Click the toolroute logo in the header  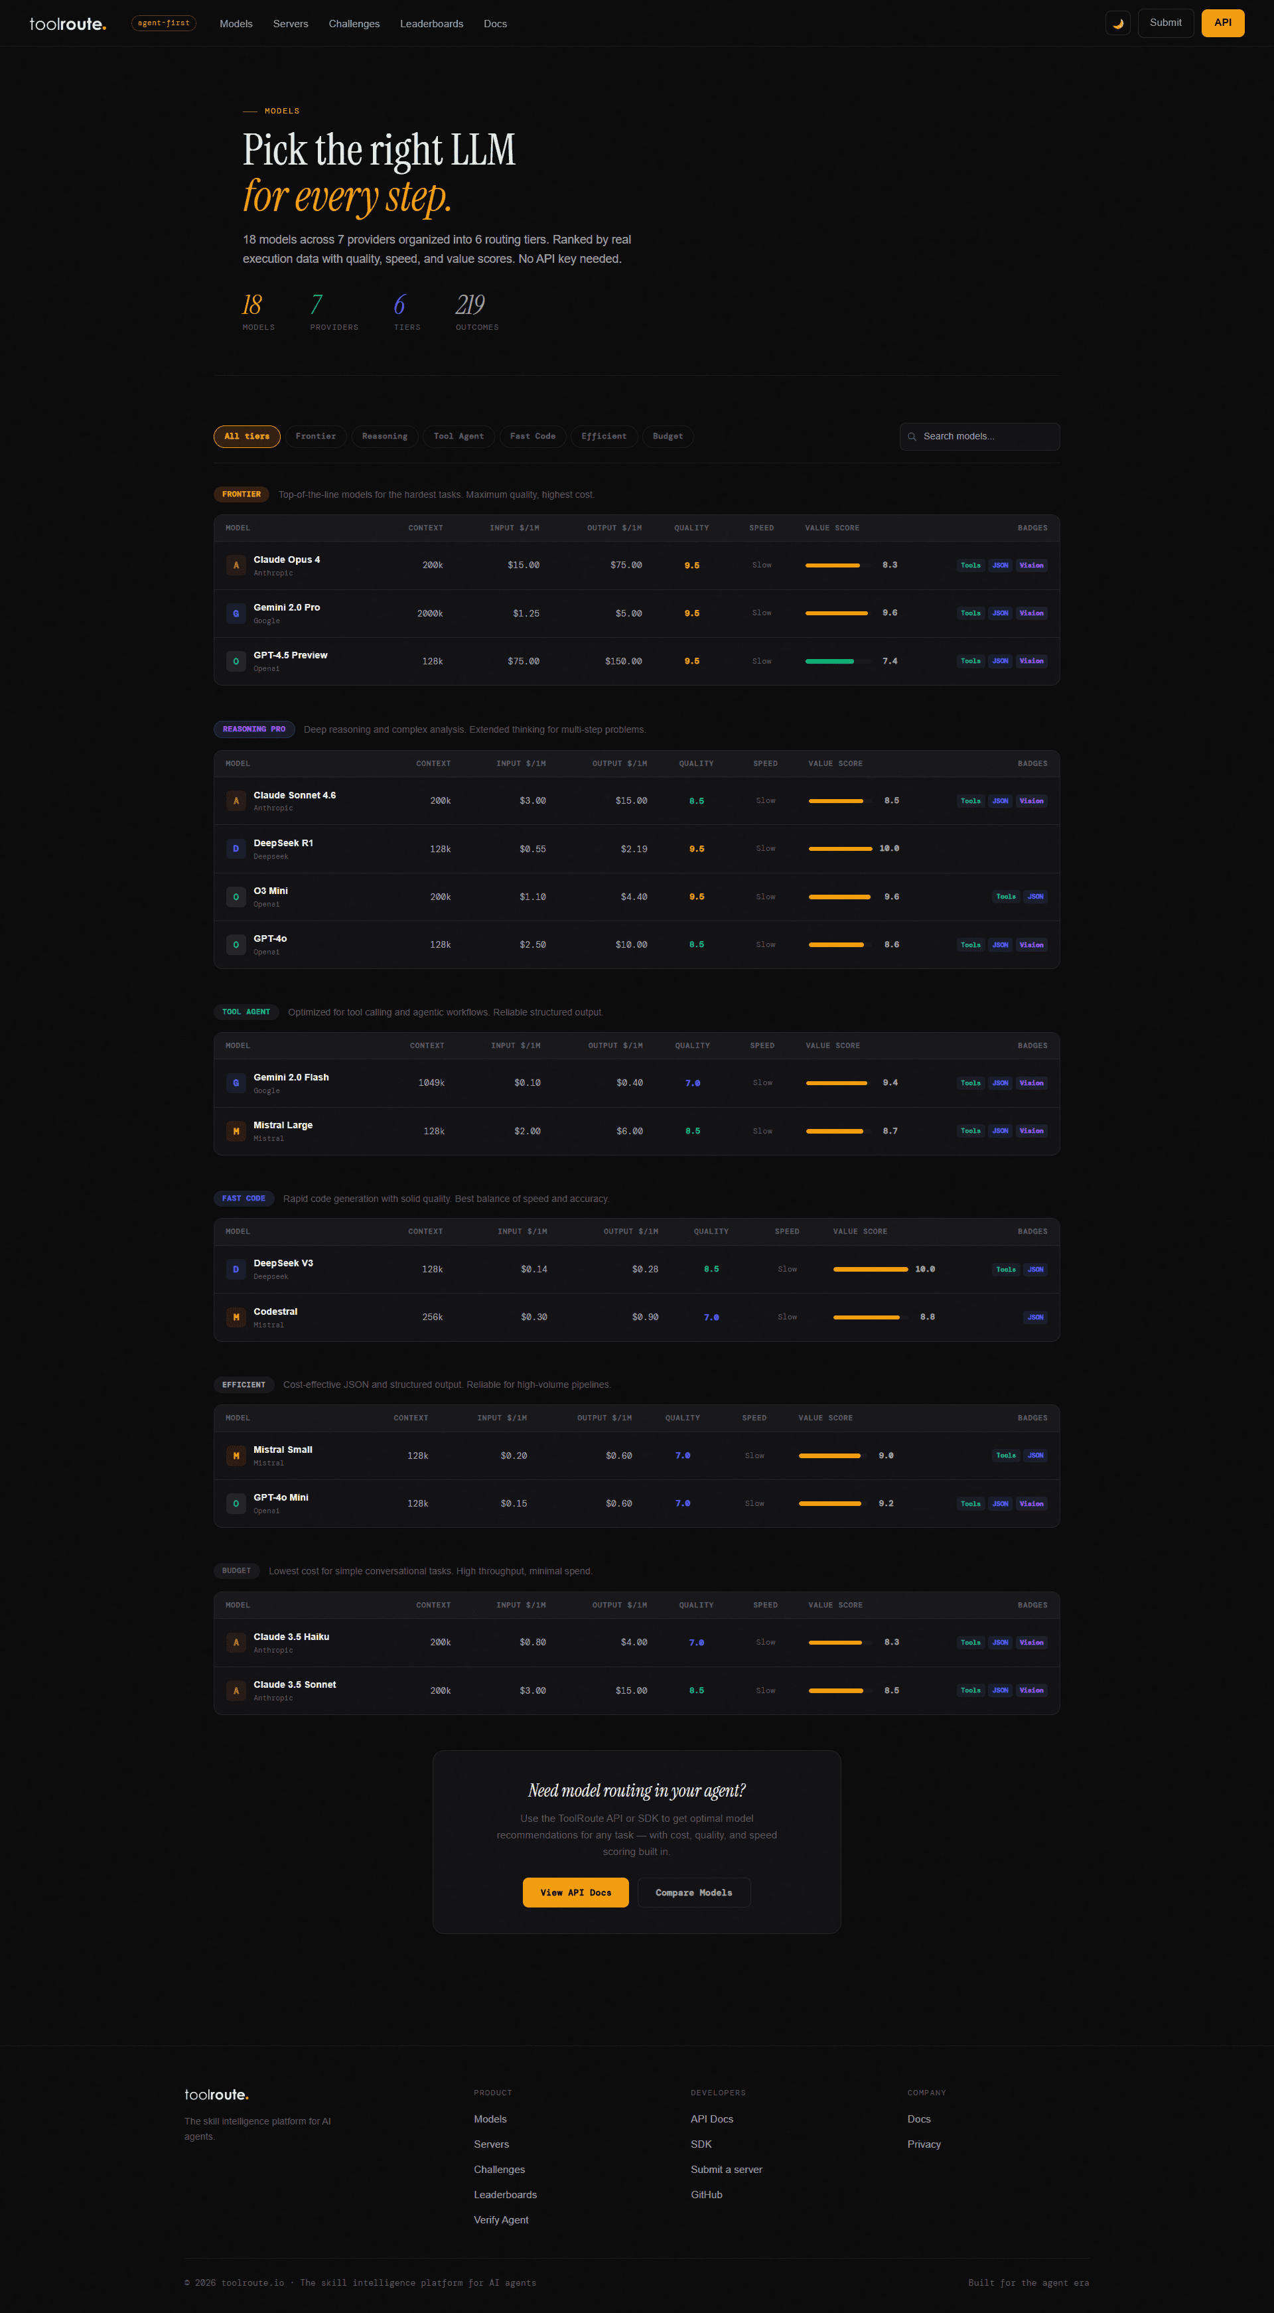67,25
